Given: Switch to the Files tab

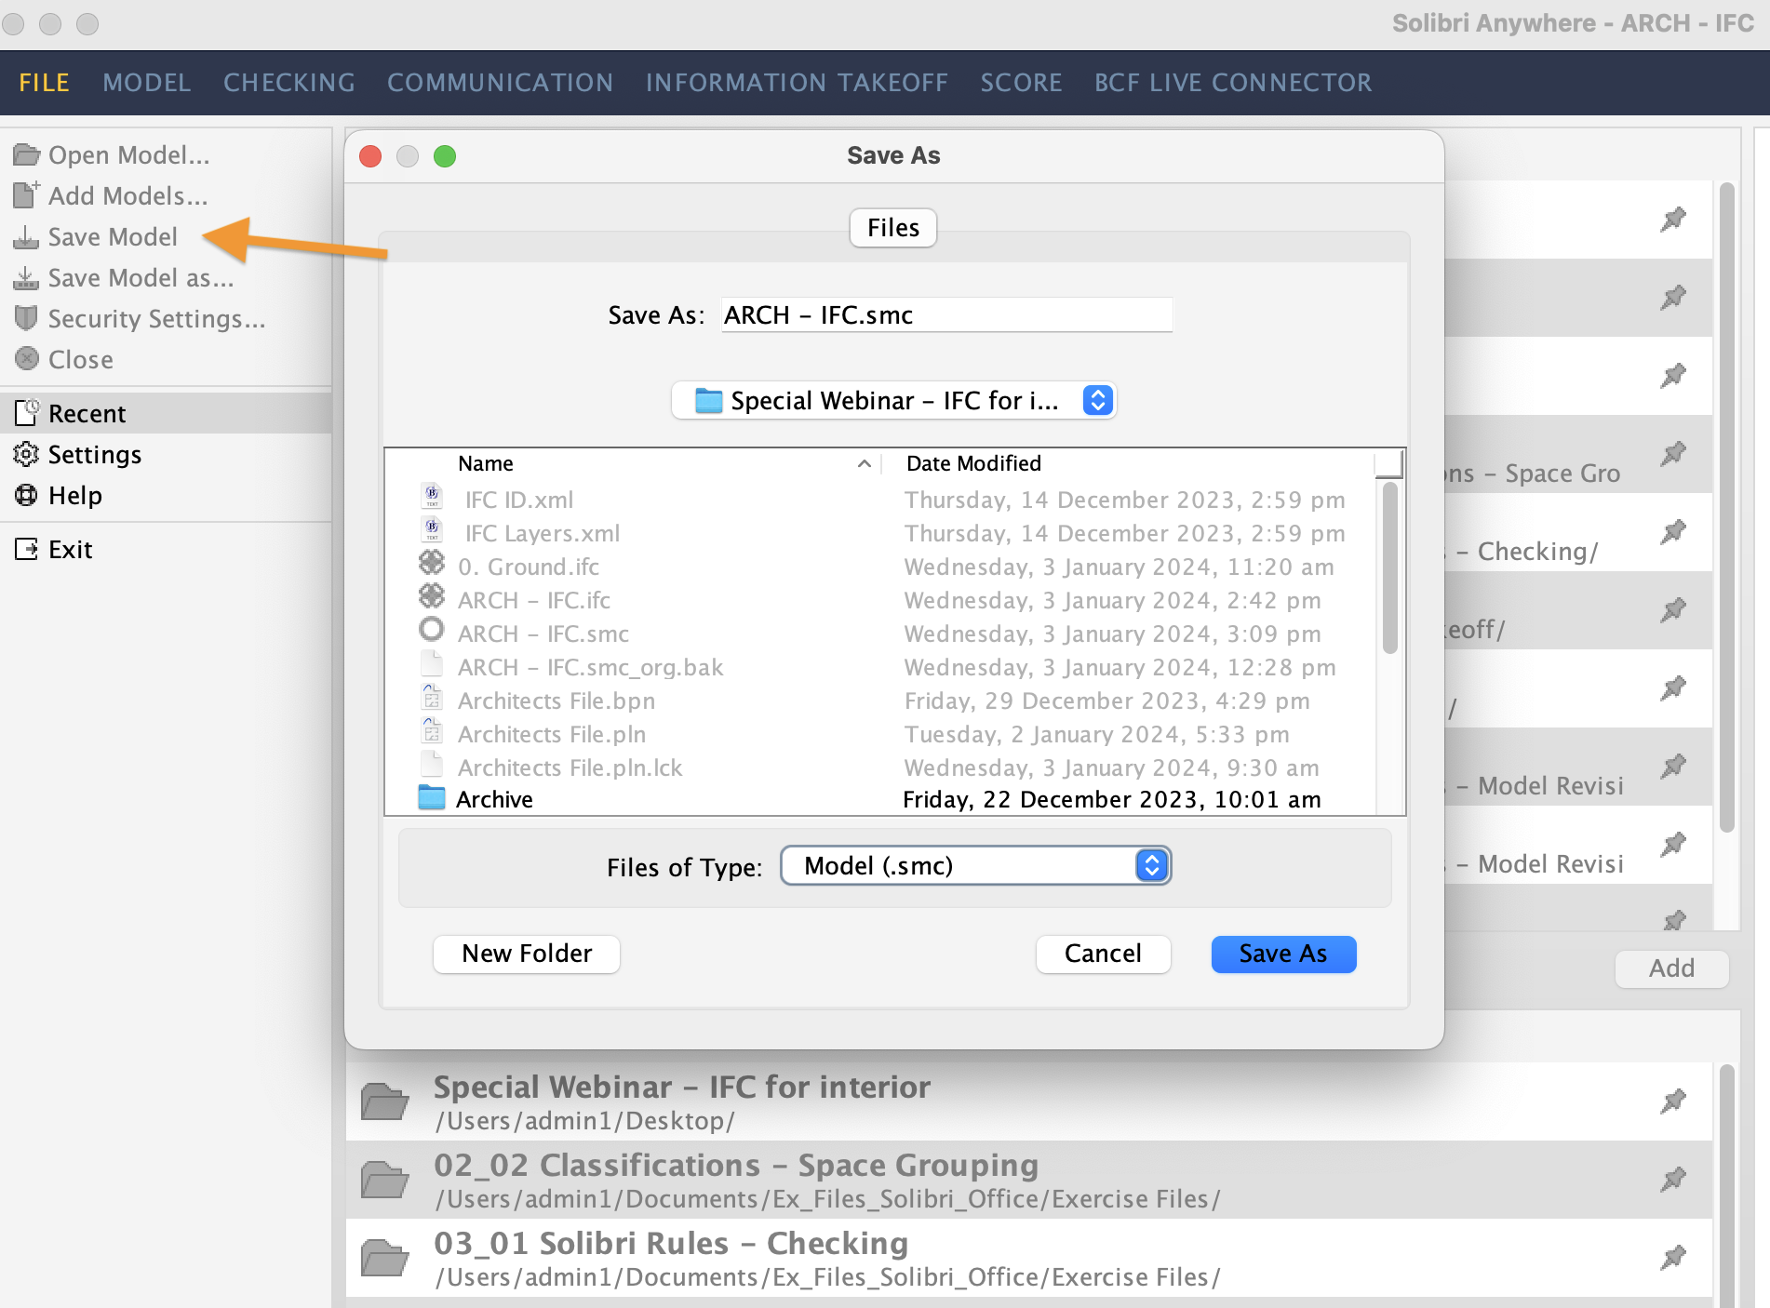Looking at the screenshot, I should point(892,227).
